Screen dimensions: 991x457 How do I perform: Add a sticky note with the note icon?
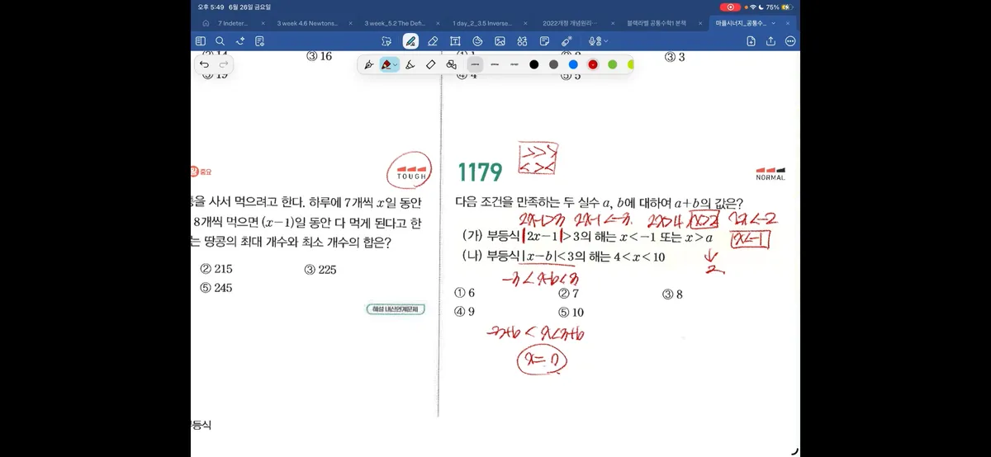coord(544,40)
